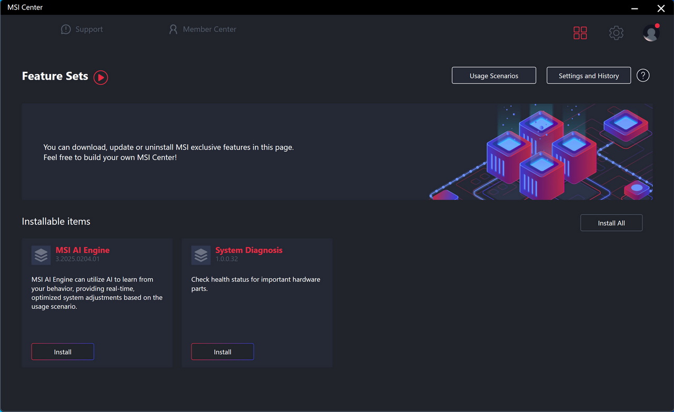The height and width of the screenshot is (412, 674).
Task: Close the MSI Center window
Action: 661,8
